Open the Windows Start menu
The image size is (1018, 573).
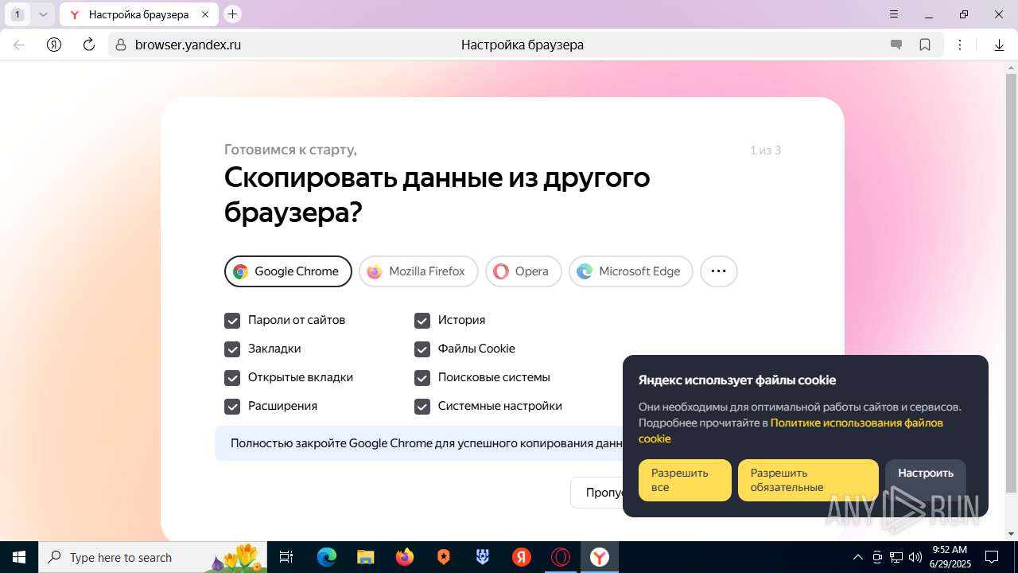19,557
